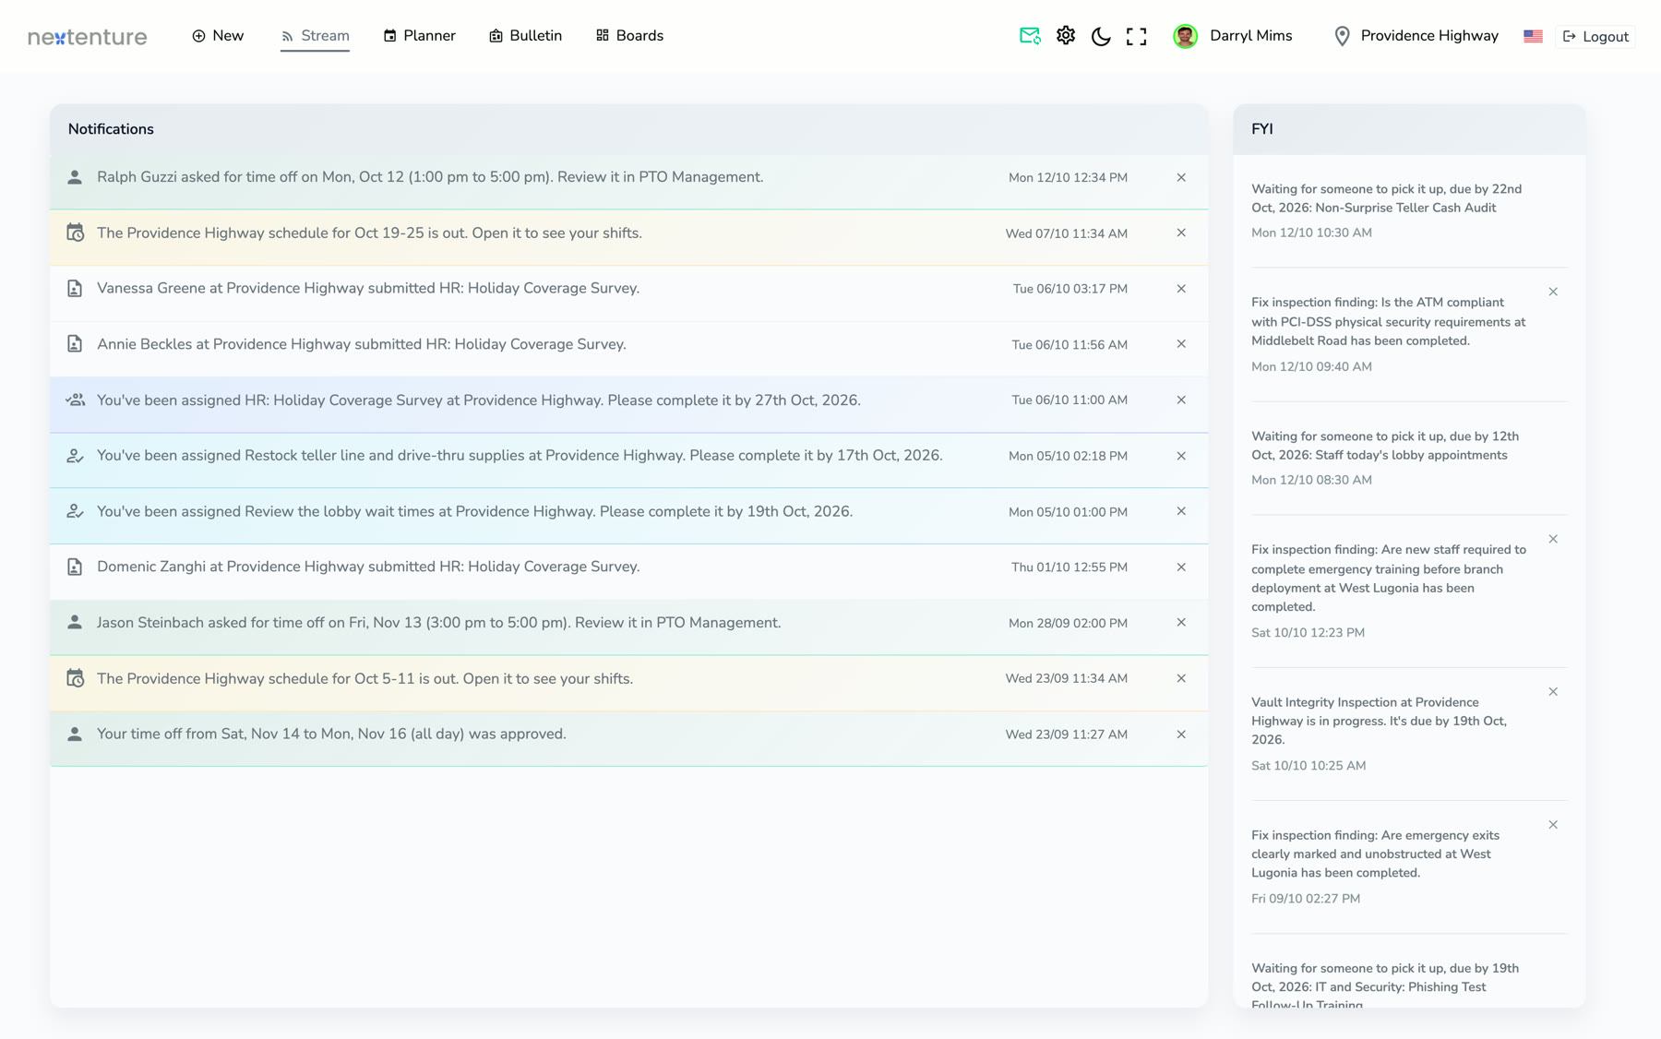This screenshot has height=1039, width=1661.
Task: Select Providence Highway location label
Action: (x=1429, y=36)
